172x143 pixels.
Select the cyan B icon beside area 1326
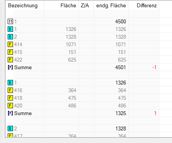click(10, 29)
